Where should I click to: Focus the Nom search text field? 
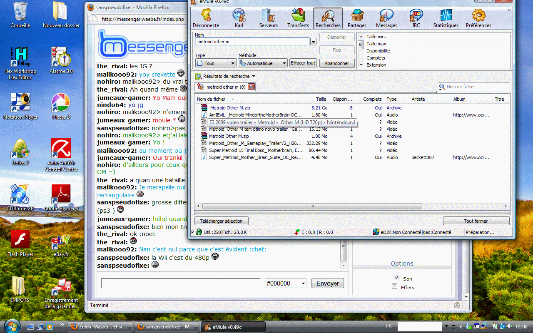[x=252, y=42]
